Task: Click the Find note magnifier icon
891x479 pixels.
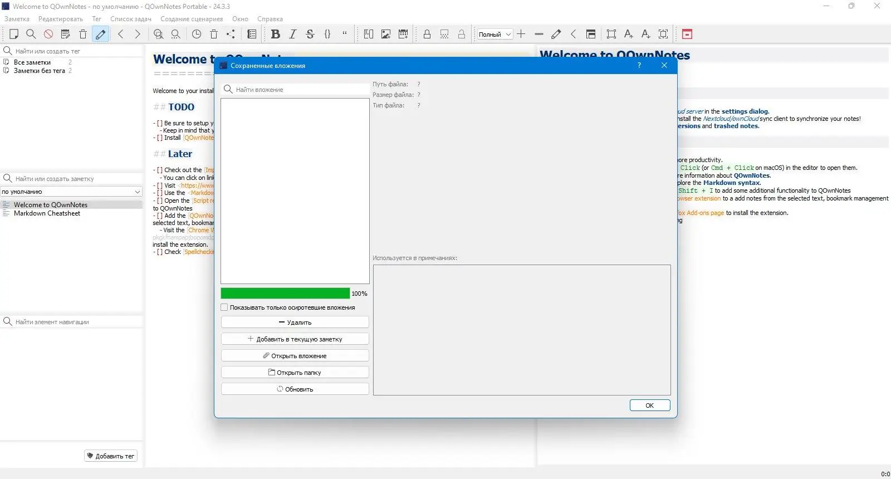Action: point(31,34)
